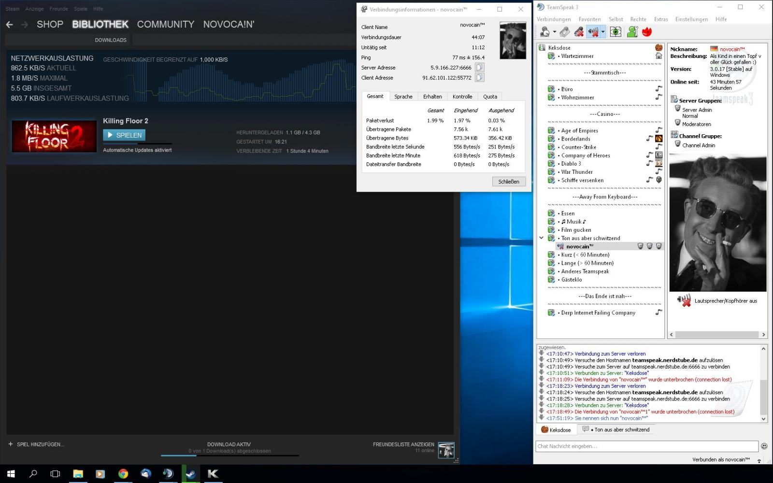
Task: Click friends list avatar icon in Steam
Action: [x=446, y=450]
